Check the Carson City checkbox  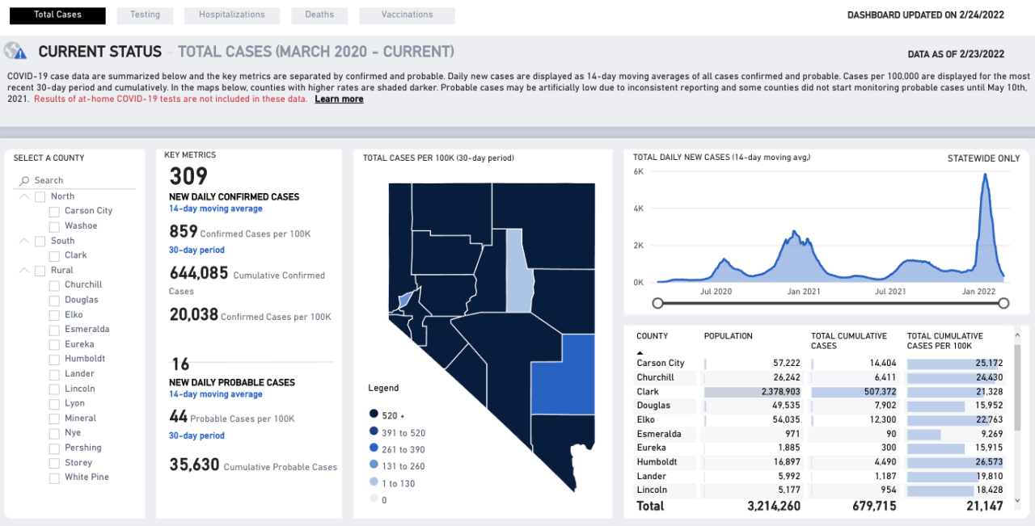point(55,211)
